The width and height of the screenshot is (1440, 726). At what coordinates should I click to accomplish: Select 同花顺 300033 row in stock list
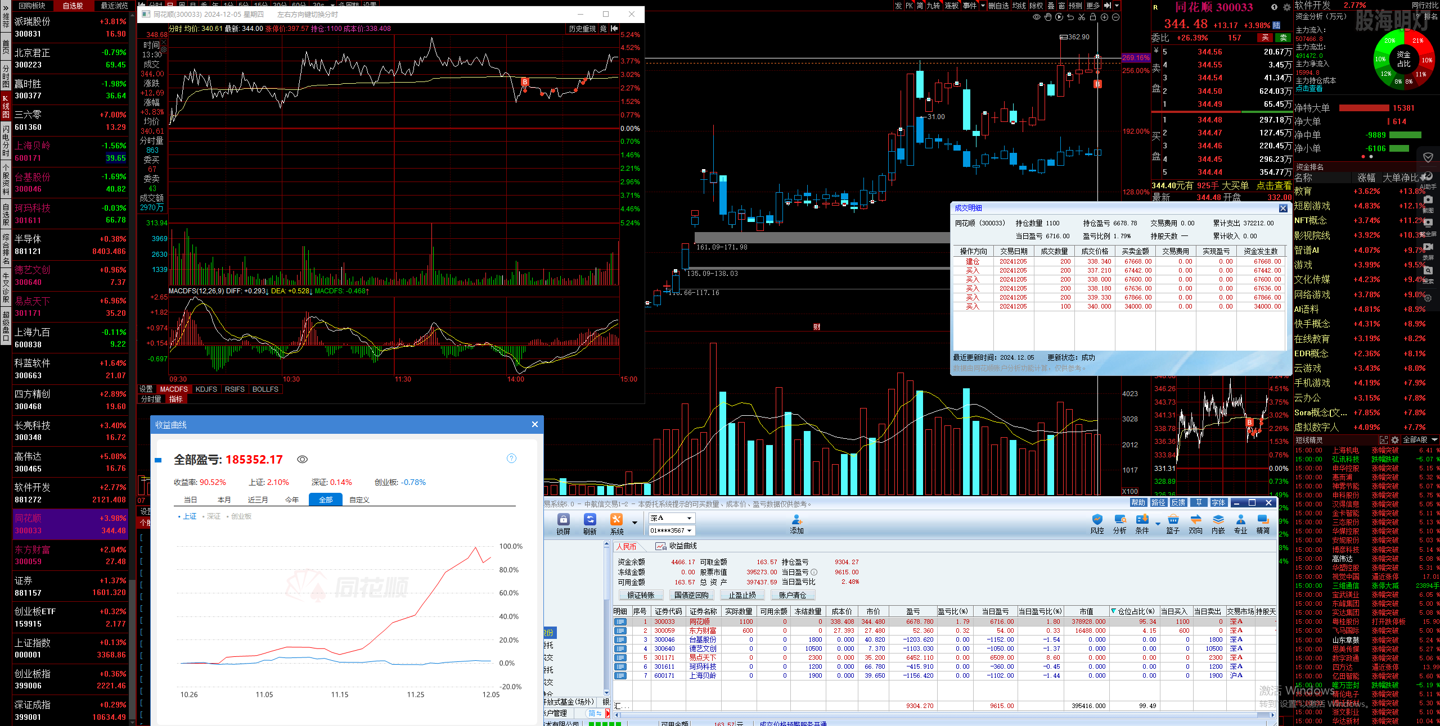click(x=71, y=524)
